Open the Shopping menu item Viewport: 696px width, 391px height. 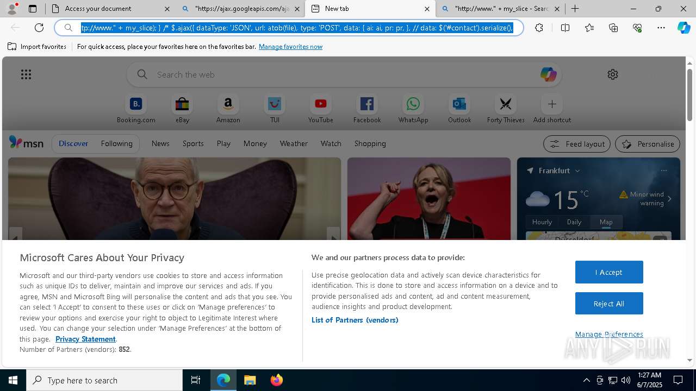[x=370, y=143]
